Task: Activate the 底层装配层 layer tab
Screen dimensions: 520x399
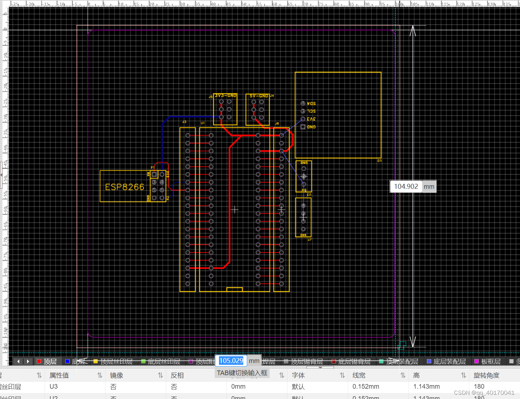Action: coord(446,362)
